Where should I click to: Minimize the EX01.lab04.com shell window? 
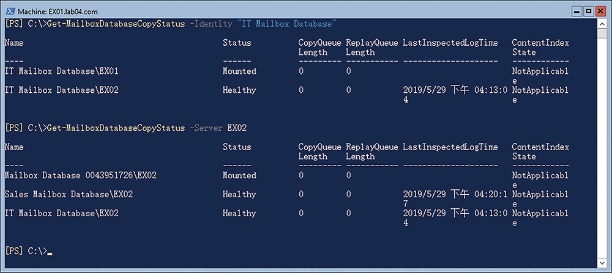[578, 11]
